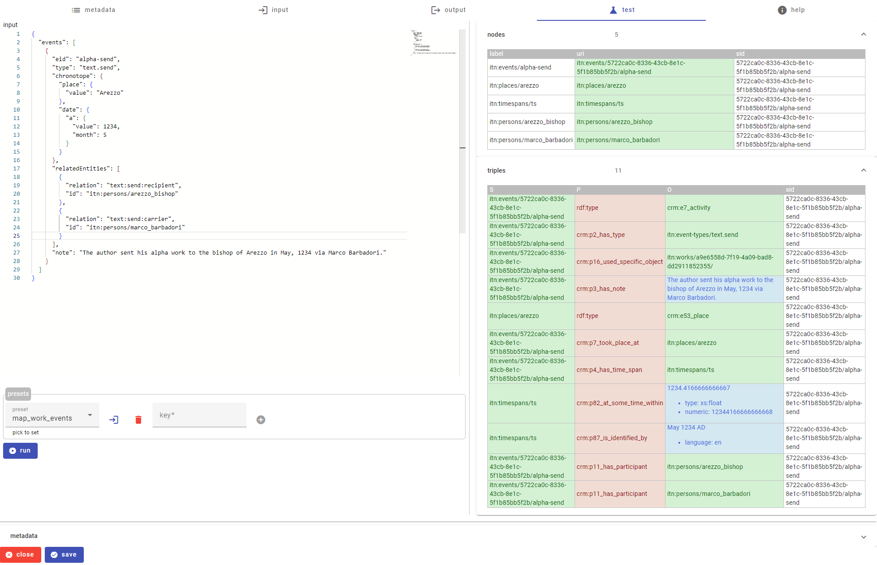The width and height of the screenshot is (877, 565).
Task: Click the output arrow icon in tabs
Action: coord(436,10)
